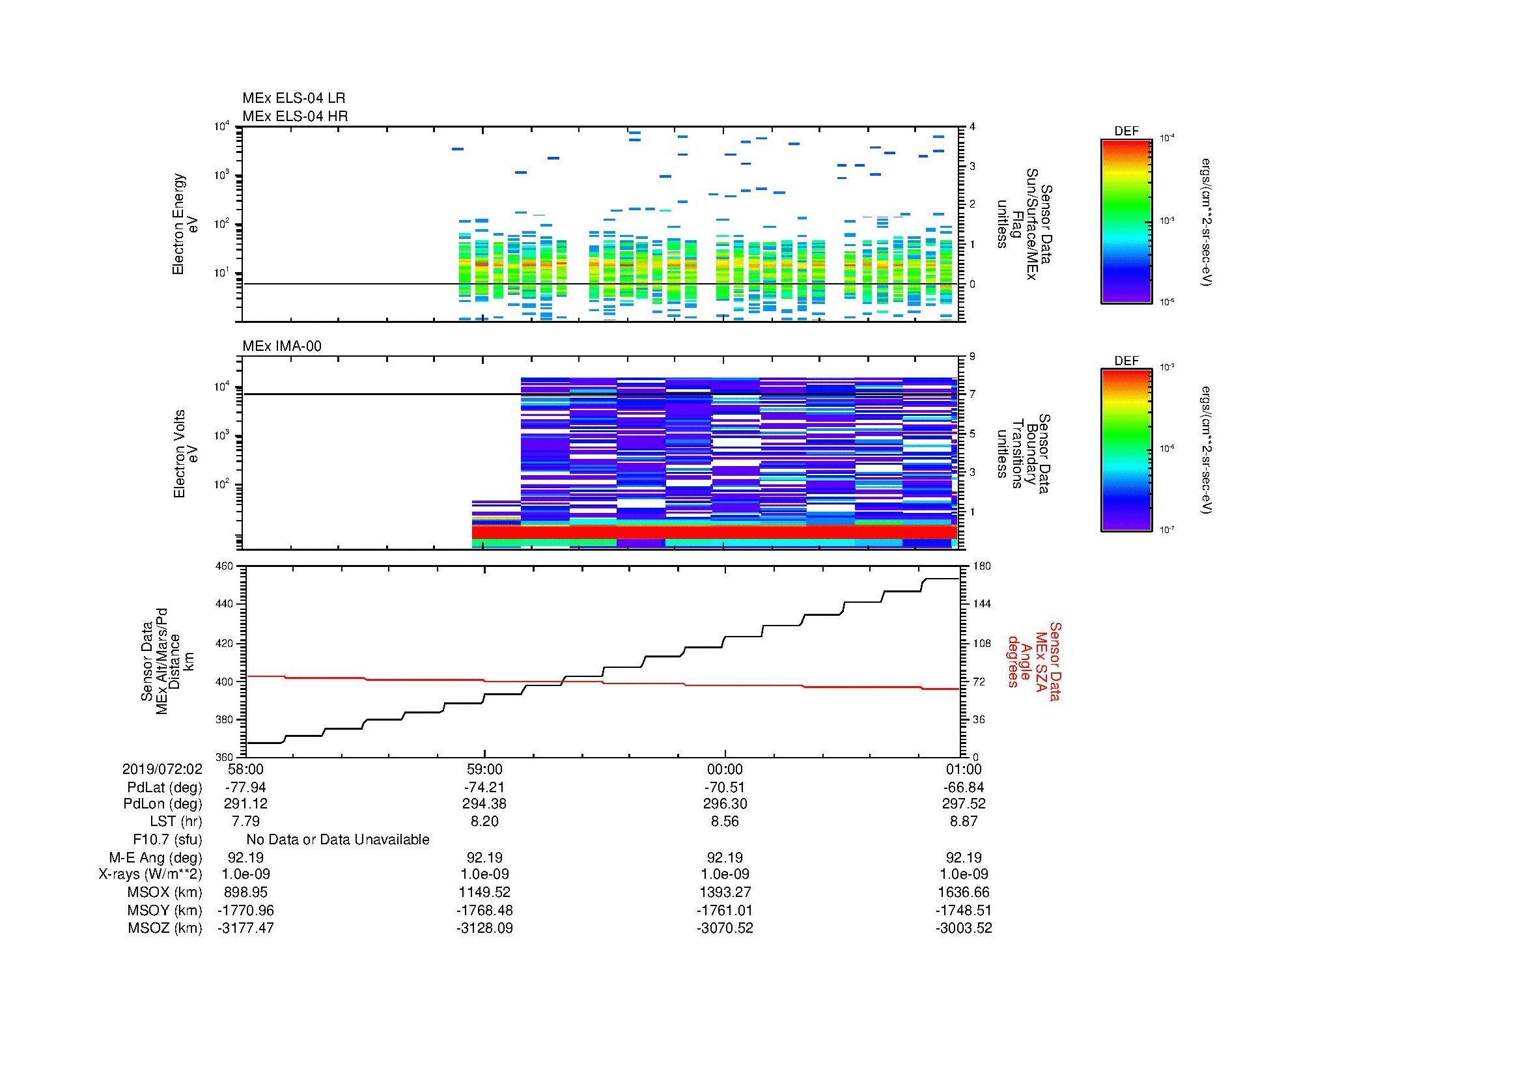Viewport: 1523px width, 1076px height.
Task: Click the PdLat value -70.51
Action: click(x=725, y=788)
